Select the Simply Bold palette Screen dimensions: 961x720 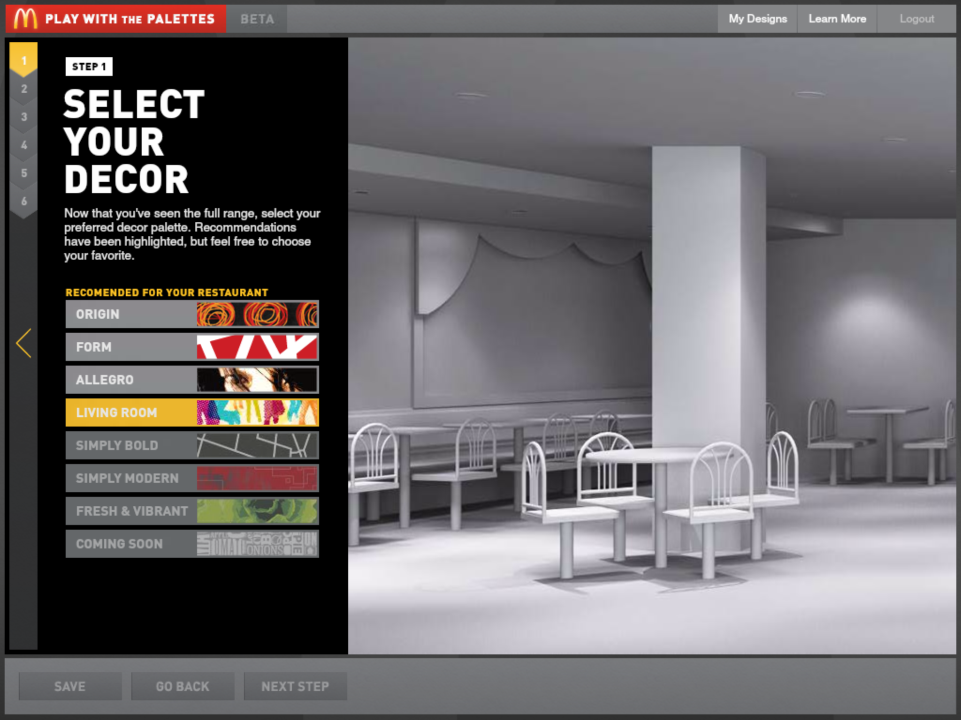point(192,445)
